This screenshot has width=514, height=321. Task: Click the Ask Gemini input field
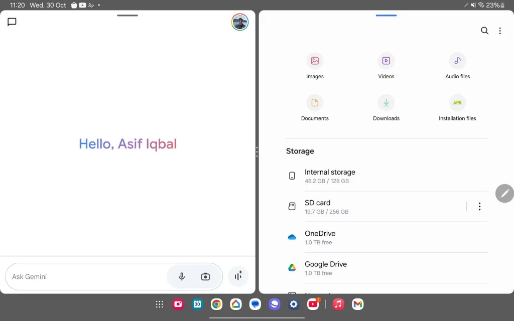85,276
